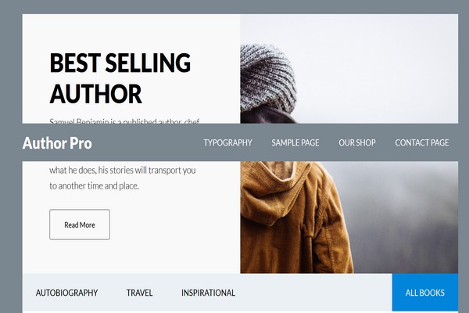Click the Read More button
Image resolution: width=469 pixels, height=313 pixels.
point(80,225)
